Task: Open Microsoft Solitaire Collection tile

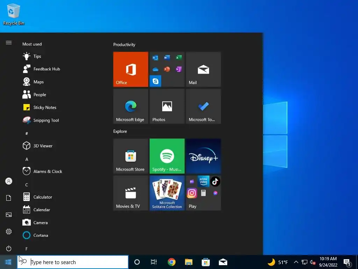Action: 167,193
